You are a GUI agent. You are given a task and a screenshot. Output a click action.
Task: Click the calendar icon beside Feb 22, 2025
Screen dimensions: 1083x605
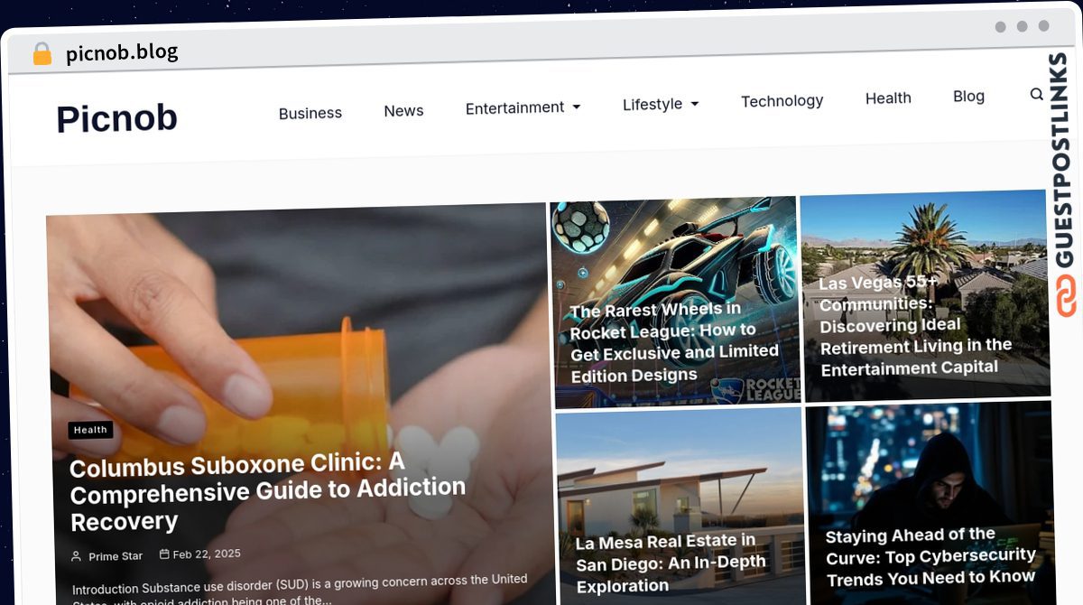(x=164, y=554)
